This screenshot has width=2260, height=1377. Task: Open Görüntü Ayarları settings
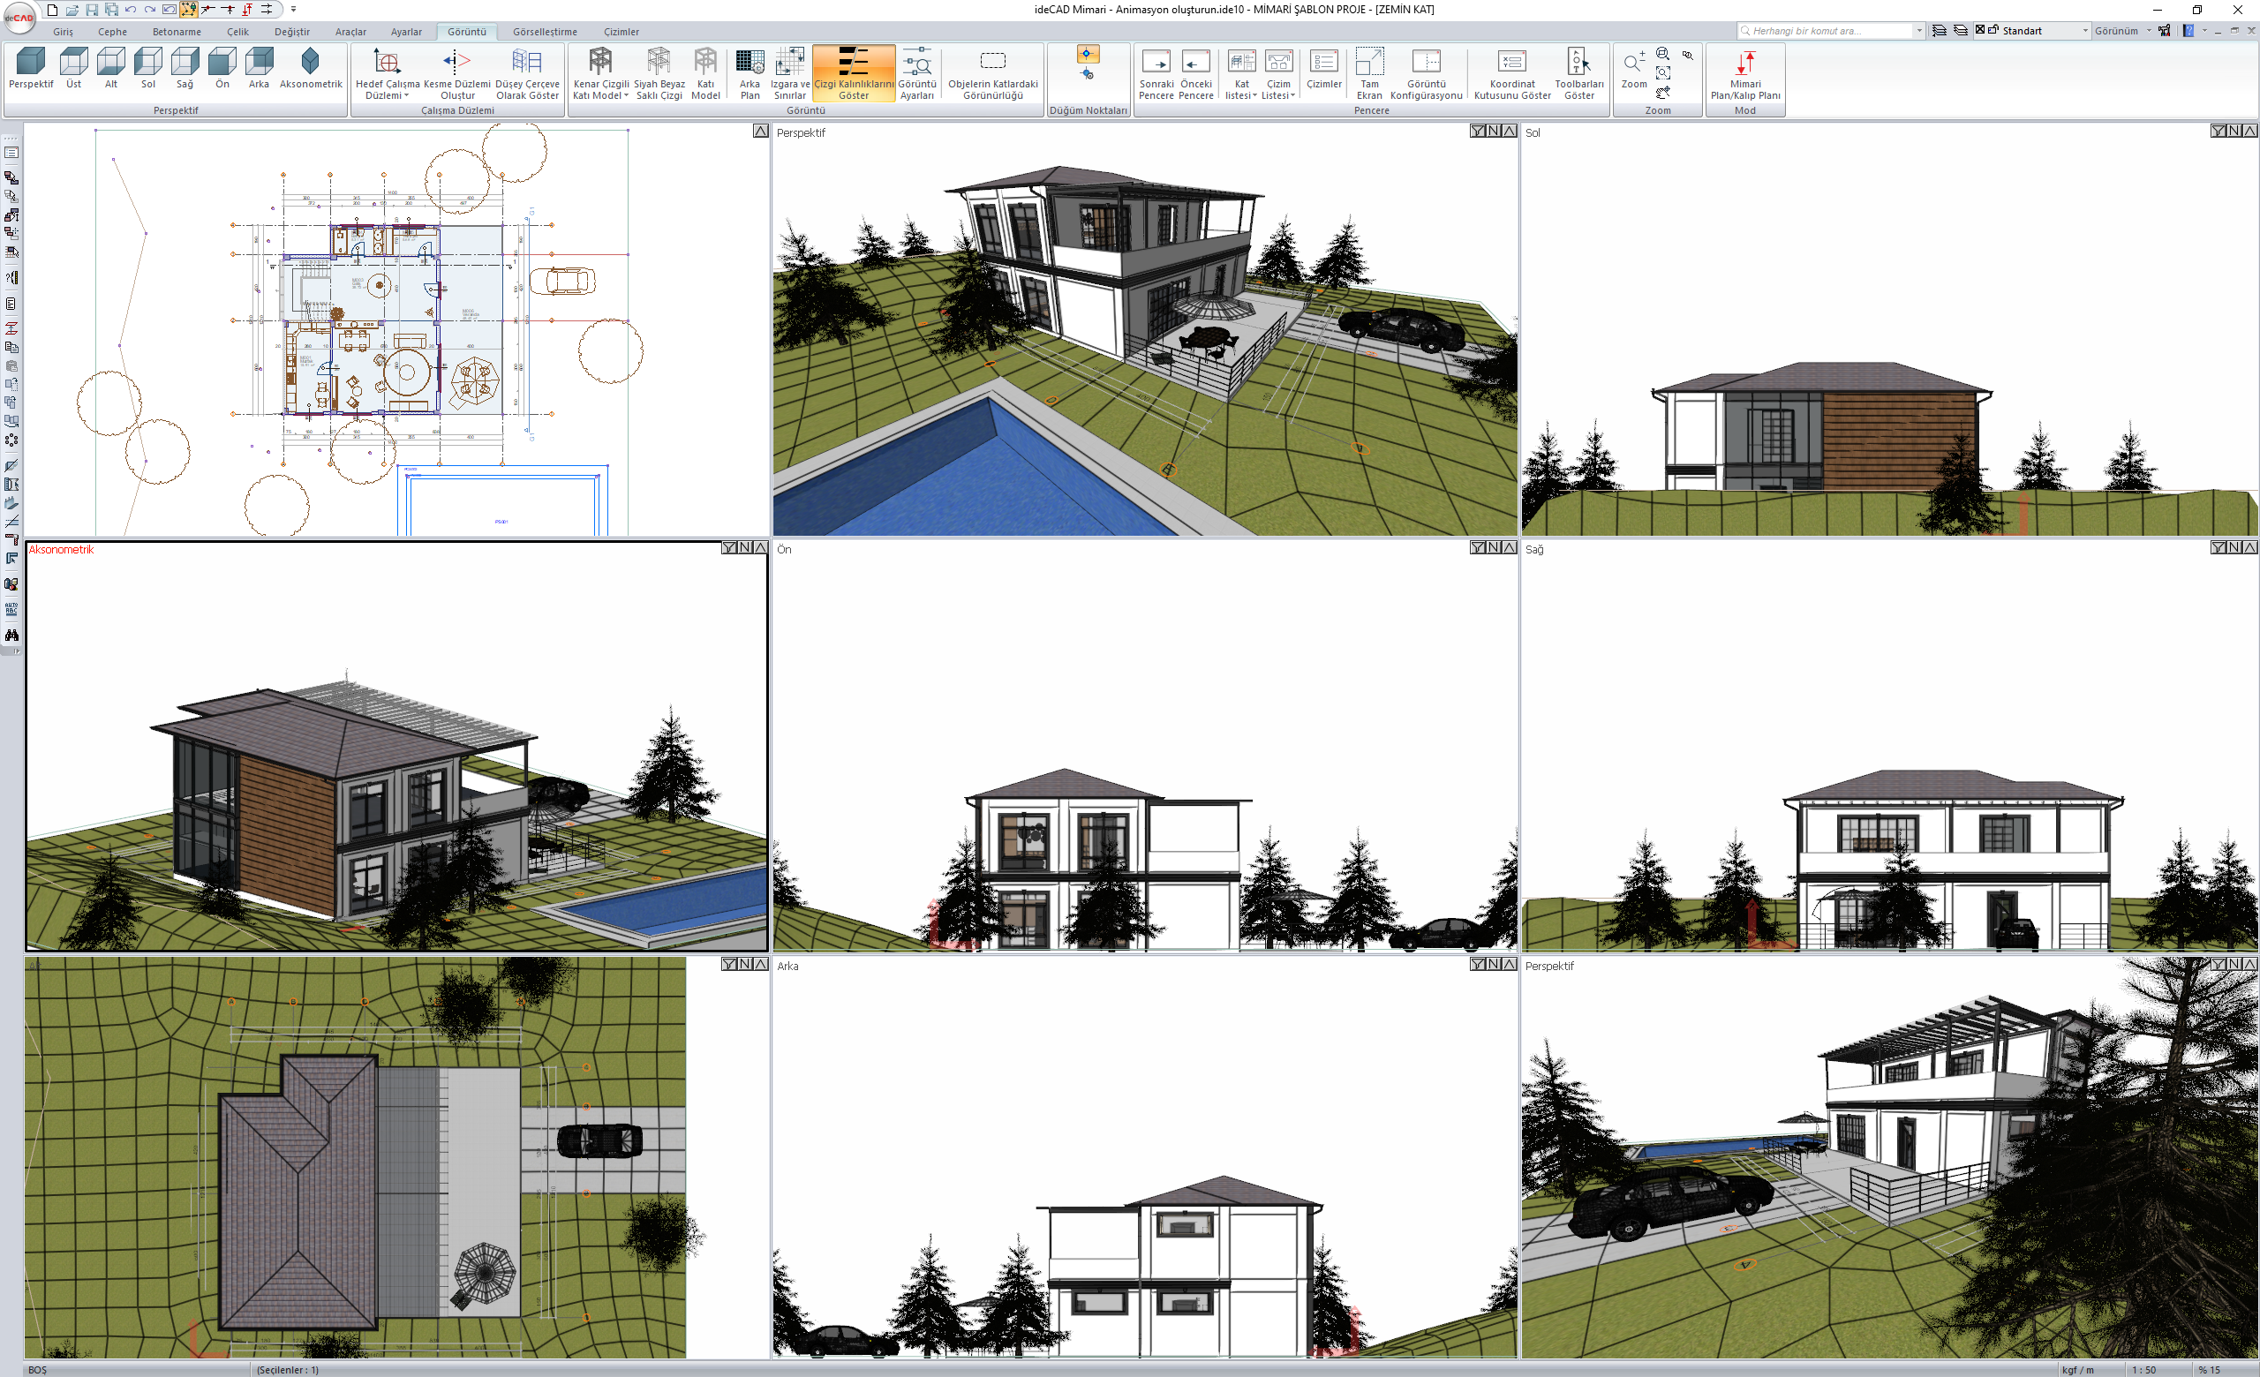(x=916, y=63)
